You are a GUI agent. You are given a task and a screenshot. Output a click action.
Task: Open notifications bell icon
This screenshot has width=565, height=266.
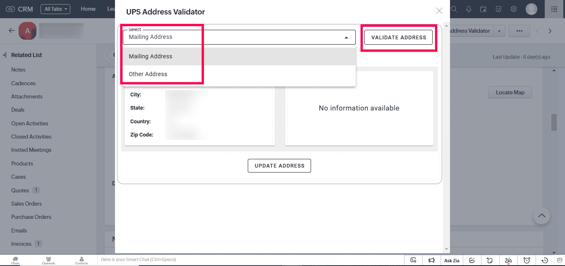coord(469,9)
